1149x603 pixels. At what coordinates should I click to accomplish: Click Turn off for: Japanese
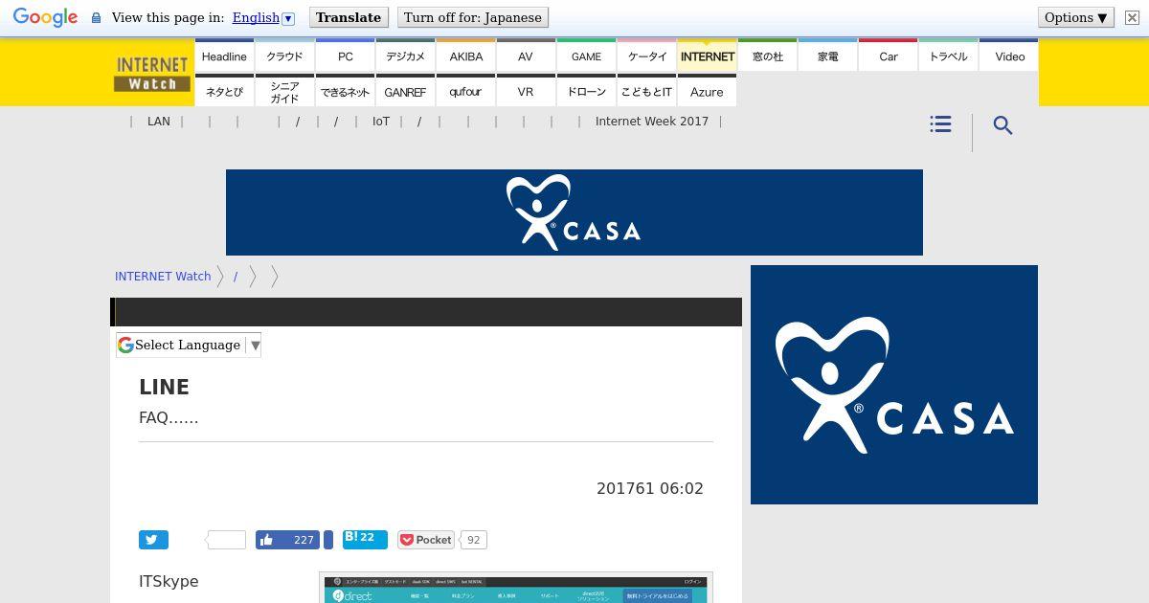[472, 17]
